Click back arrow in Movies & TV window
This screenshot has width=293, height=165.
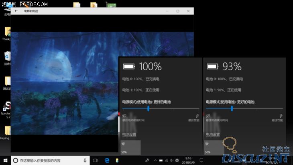coord(16,11)
